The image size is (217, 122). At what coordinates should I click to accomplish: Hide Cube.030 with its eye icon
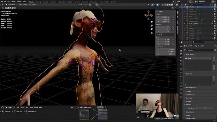coord(212,7)
